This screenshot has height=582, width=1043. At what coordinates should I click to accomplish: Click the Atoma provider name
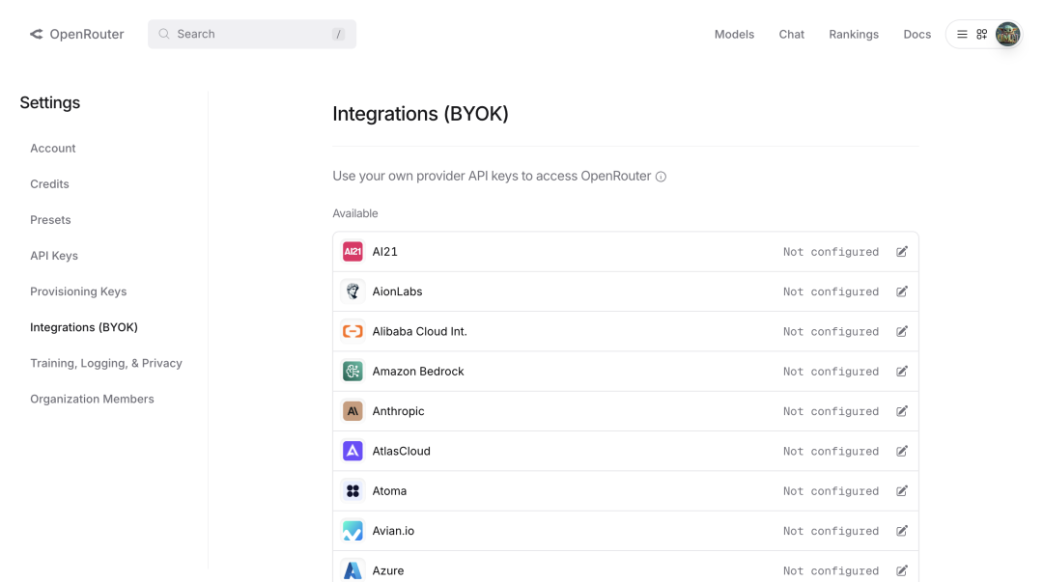[389, 491]
